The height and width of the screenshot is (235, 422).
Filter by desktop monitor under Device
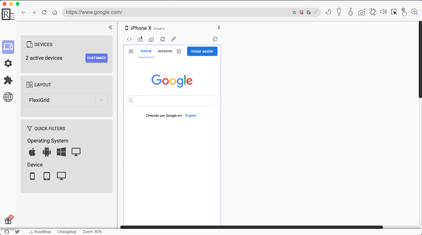click(x=61, y=176)
